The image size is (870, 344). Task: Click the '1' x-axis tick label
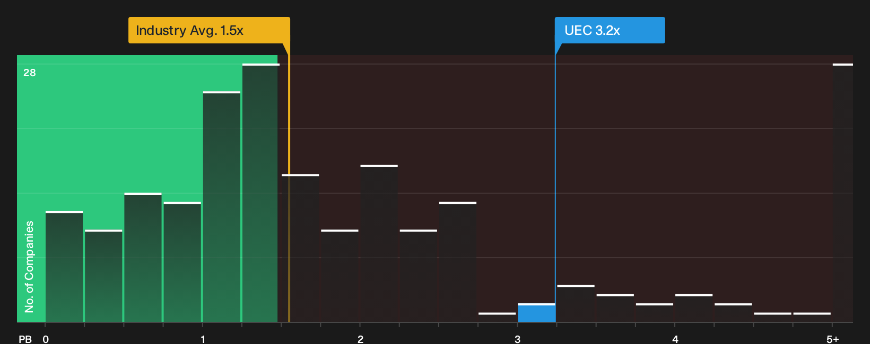(203, 339)
